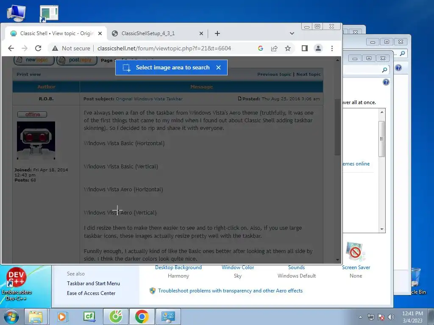Click the volume speaker tray icon

pyautogui.click(x=391, y=317)
